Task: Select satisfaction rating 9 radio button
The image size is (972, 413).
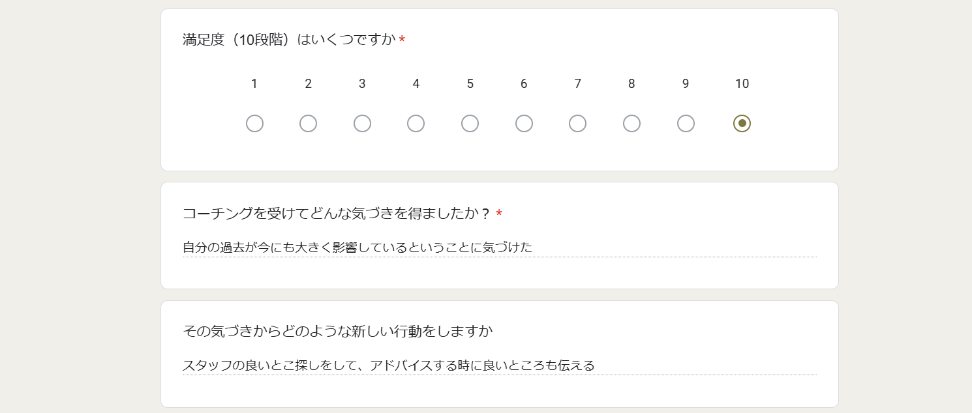Action: click(x=686, y=123)
